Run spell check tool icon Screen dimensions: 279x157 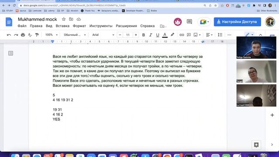point(30,35)
